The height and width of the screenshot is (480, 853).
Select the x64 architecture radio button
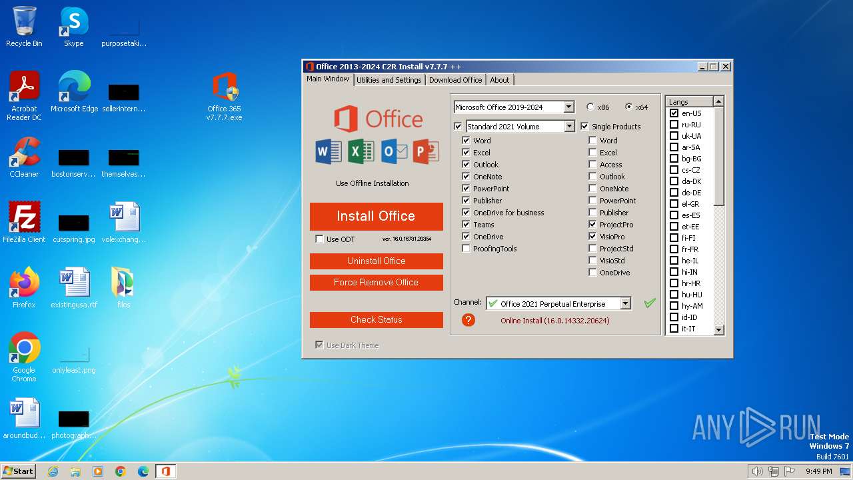(x=629, y=107)
